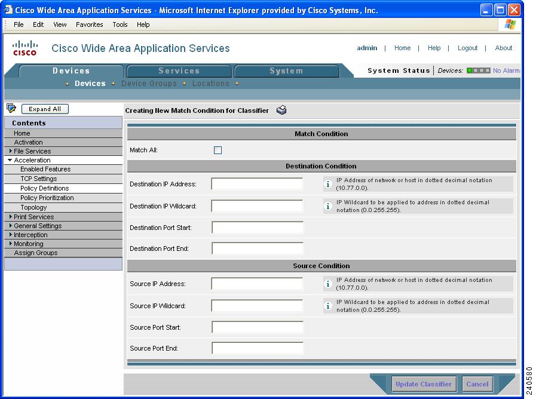
Task: Open the View menu
Action: (60, 24)
